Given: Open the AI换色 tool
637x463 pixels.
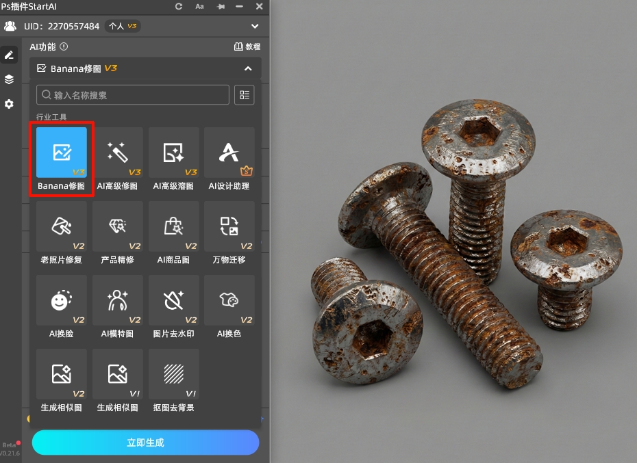Looking at the screenshot, I should (229, 301).
